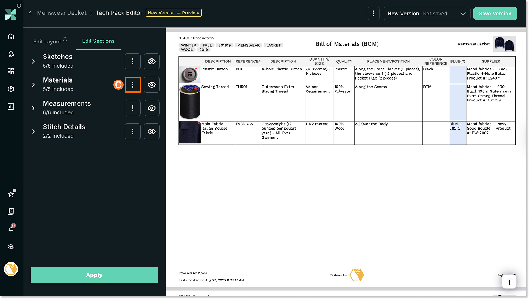Expand the Sketches section chevron
The width and height of the screenshot is (529, 299).
coord(33,61)
